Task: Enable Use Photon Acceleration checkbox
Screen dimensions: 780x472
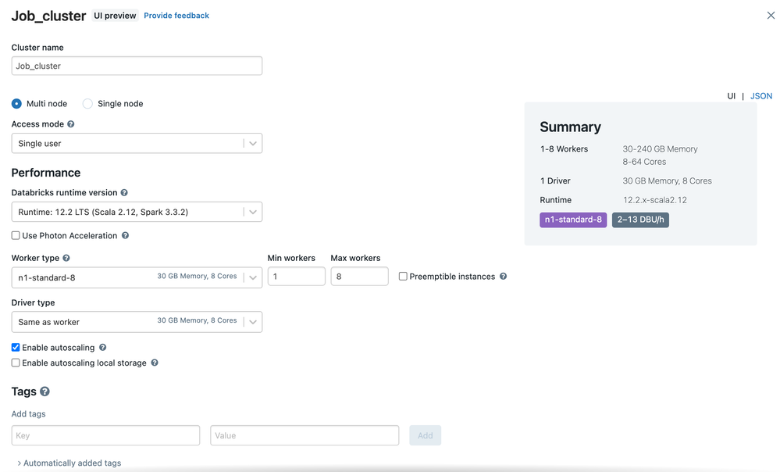Action: click(x=16, y=236)
